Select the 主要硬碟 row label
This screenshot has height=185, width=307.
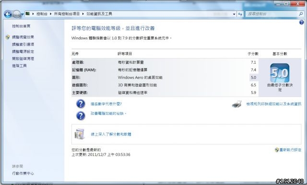coord(80,92)
